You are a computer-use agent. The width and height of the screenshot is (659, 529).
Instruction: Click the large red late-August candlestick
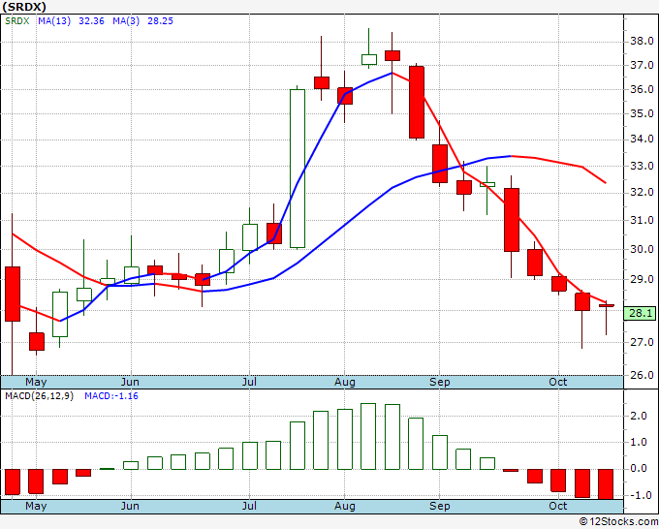point(417,102)
